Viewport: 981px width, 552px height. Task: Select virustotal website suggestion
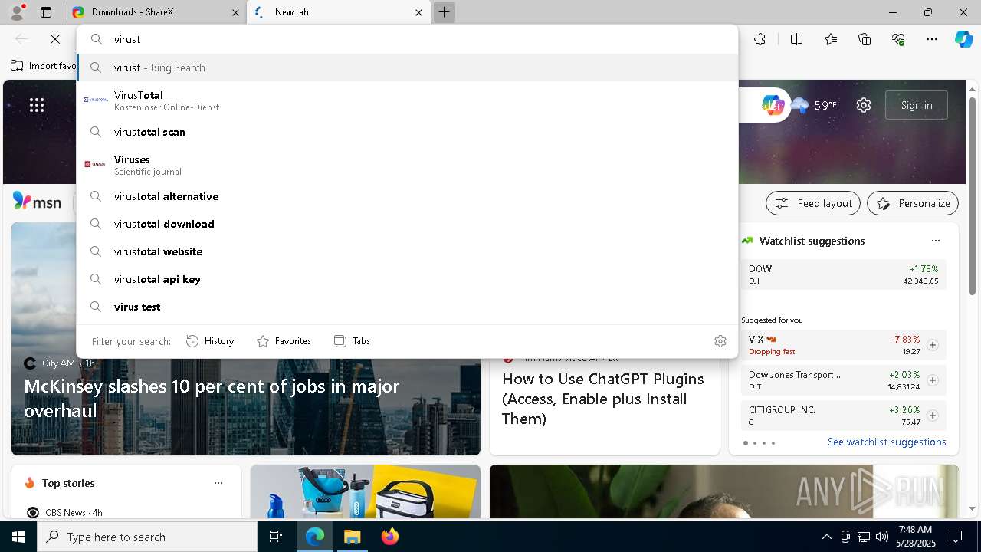407,251
